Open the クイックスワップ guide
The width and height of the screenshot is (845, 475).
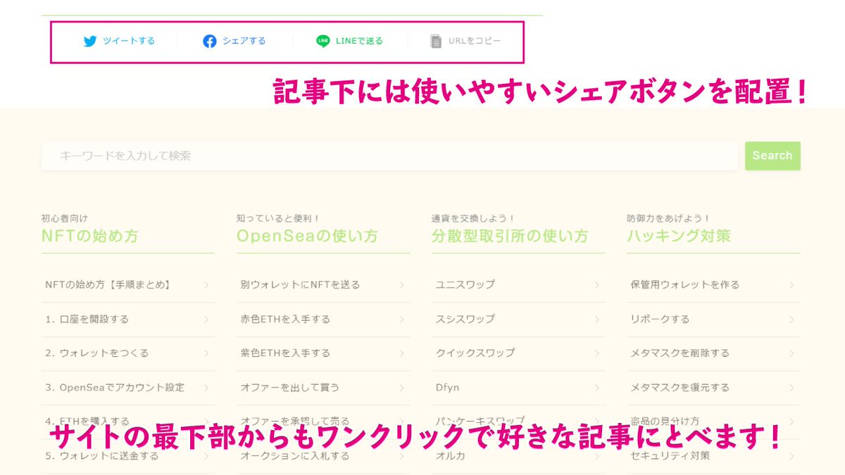click(475, 353)
